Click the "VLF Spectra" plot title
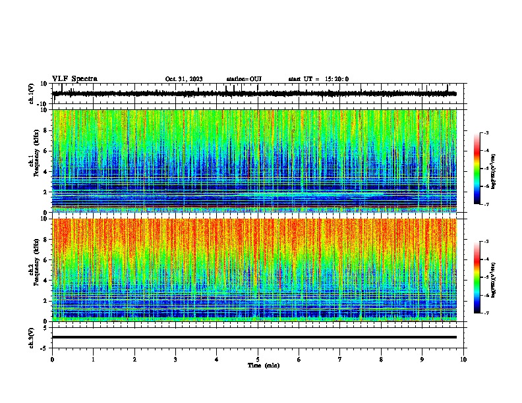The height and width of the screenshot is (403, 522). point(74,79)
